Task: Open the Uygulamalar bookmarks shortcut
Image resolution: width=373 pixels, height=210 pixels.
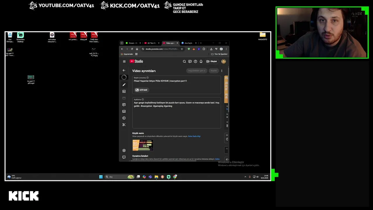Action: point(127,54)
